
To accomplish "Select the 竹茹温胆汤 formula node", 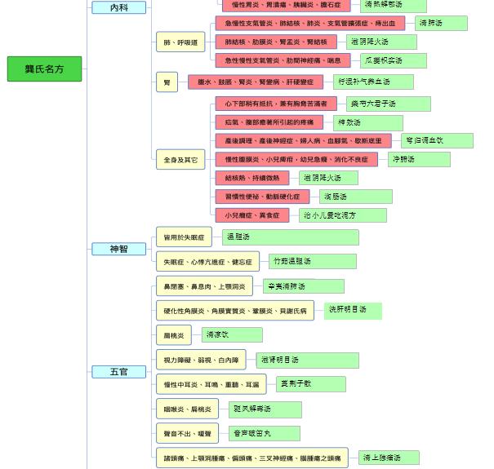I will coord(312,261).
